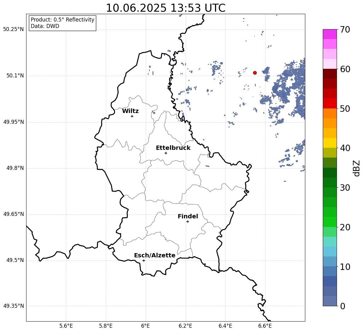This screenshot has width=364, height=332.
Task: Click the Esch/Alzette station cross marker
Action: coord(144,260)
